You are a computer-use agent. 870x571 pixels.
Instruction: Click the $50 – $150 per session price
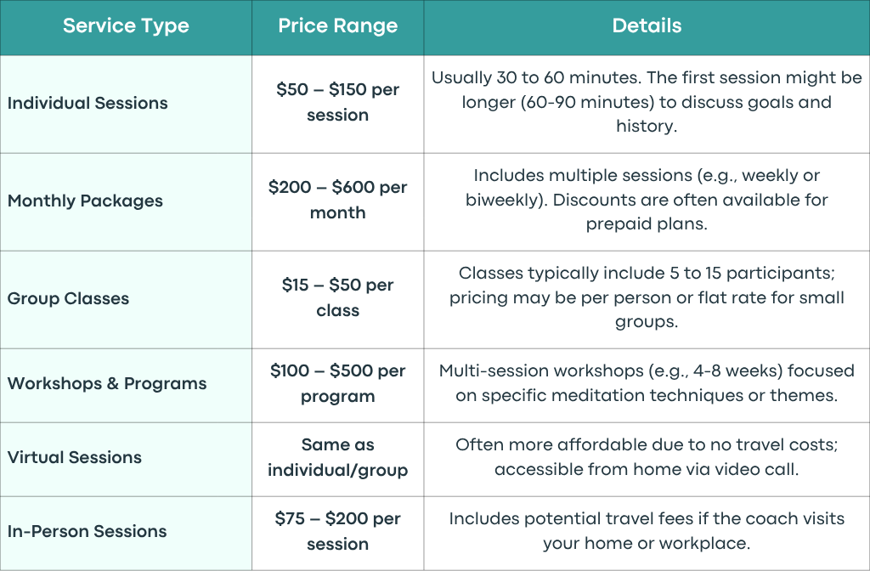pyautogui.click(x=338, y=102)
